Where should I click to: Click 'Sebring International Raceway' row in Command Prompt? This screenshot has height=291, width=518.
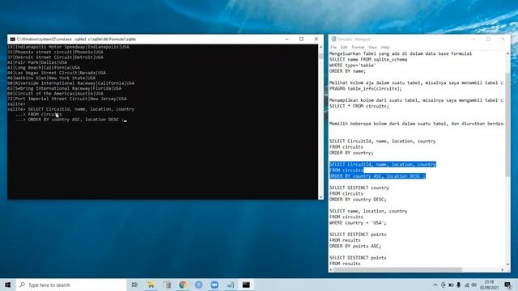point(65,88)
